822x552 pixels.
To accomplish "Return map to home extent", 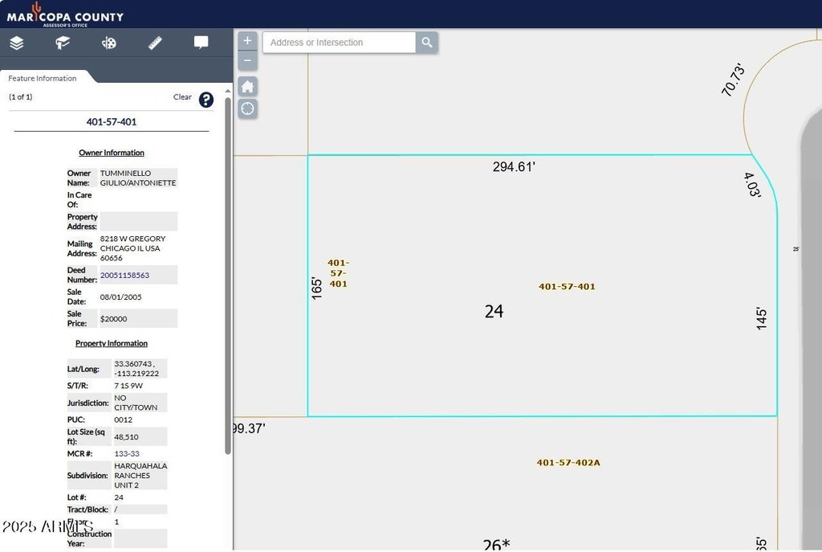I will click(248, 87).
